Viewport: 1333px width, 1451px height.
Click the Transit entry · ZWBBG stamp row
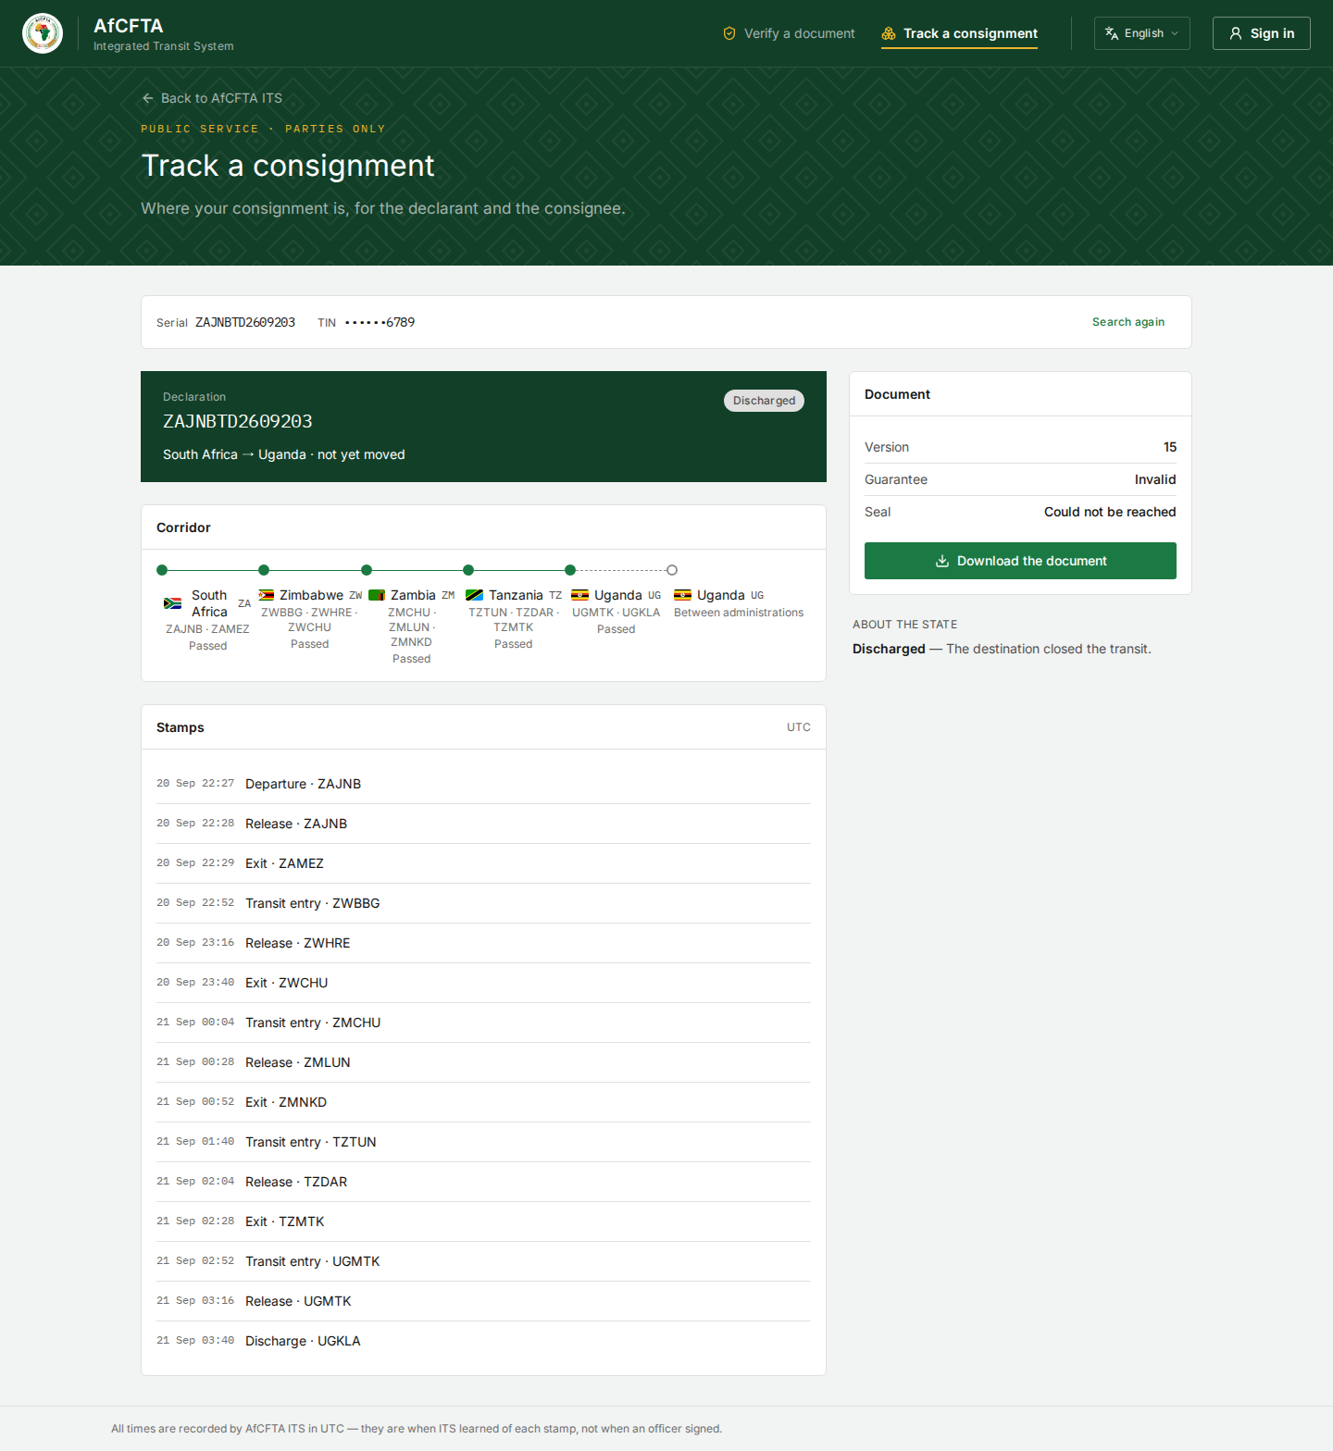[x=483, y=903]
